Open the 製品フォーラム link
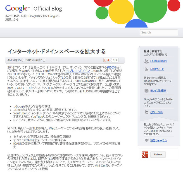183x173 pixels. [x=158, y=140]
